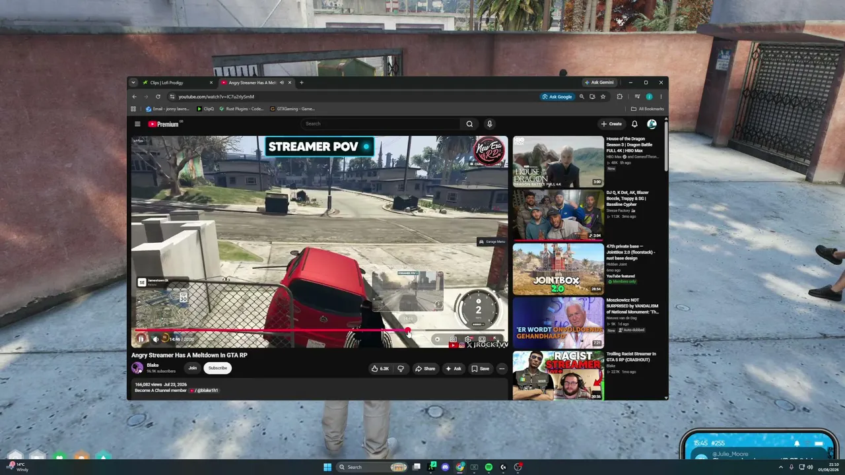Open Chrome from the taskbar
Image resolution: width=845 pixels, height=475 pixels.
coord(460,467)
